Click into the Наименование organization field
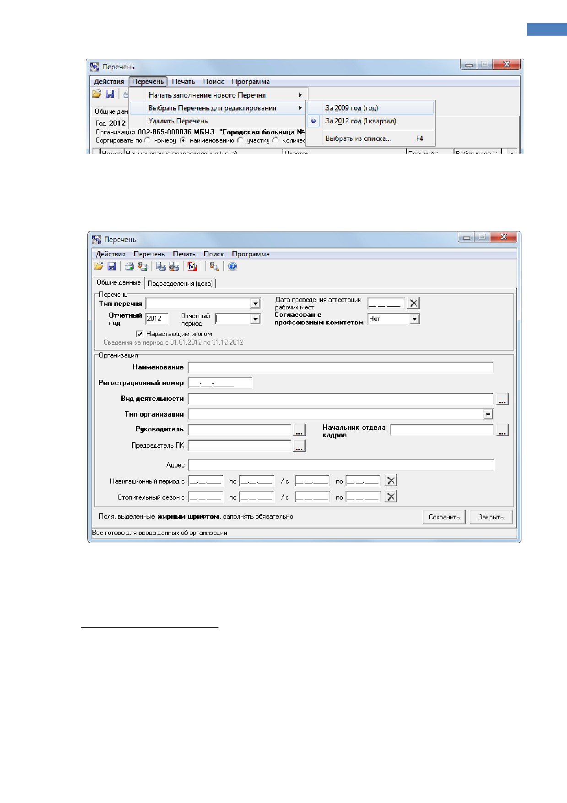 tap(341, 368)
